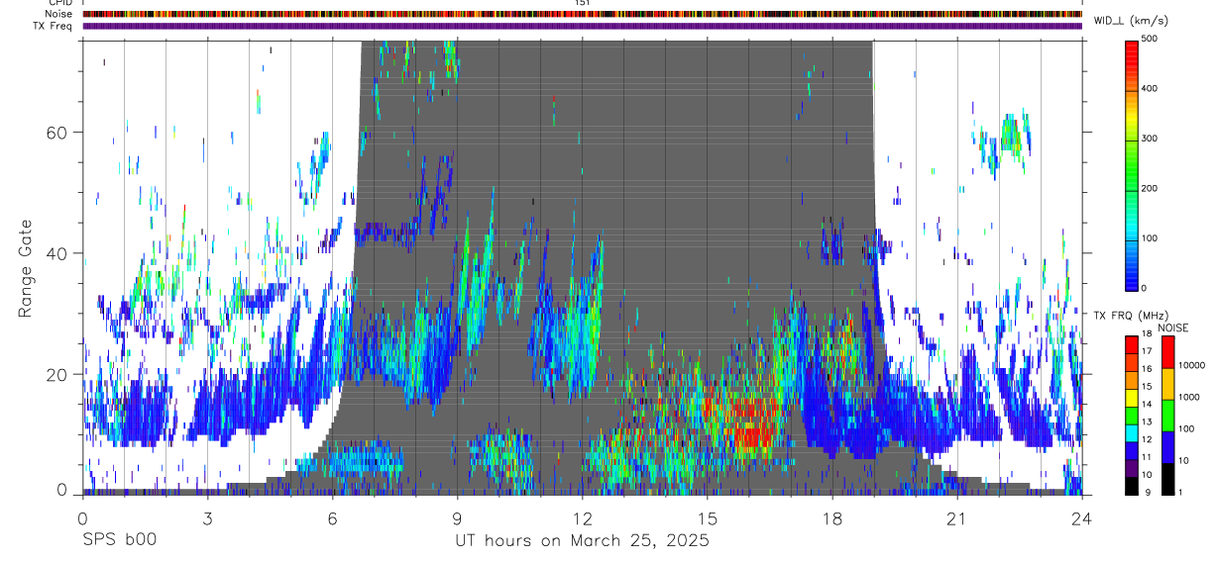Click x-axis hour tick label 18
Image resolution: width=1217 pixels, height=561 pixels.
tap(831, 517)
